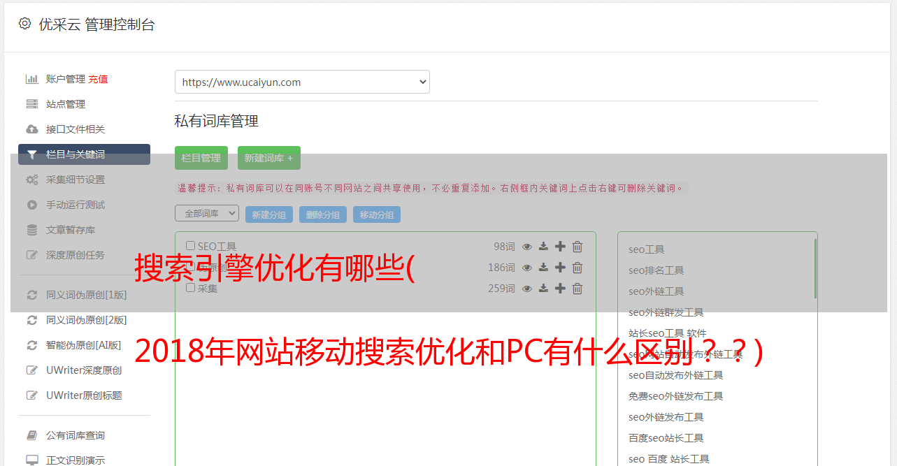This screenshot has width=897, height=466.
Task: Open UWriter原创标题 via its edit icon
Action: point(32,395)
